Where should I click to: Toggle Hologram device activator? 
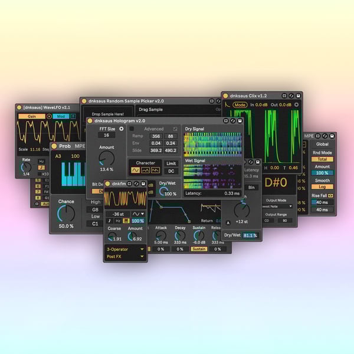click(90, 121)
